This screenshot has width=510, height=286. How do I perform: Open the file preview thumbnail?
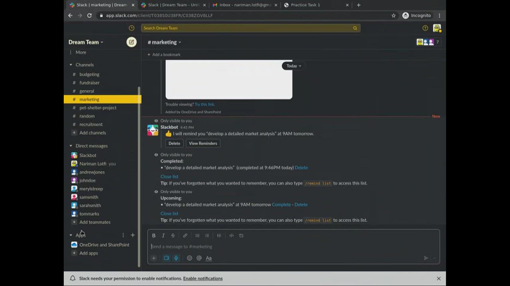229,79
